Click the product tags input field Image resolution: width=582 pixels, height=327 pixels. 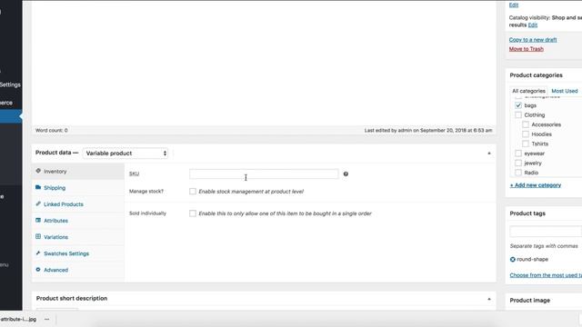546,232
